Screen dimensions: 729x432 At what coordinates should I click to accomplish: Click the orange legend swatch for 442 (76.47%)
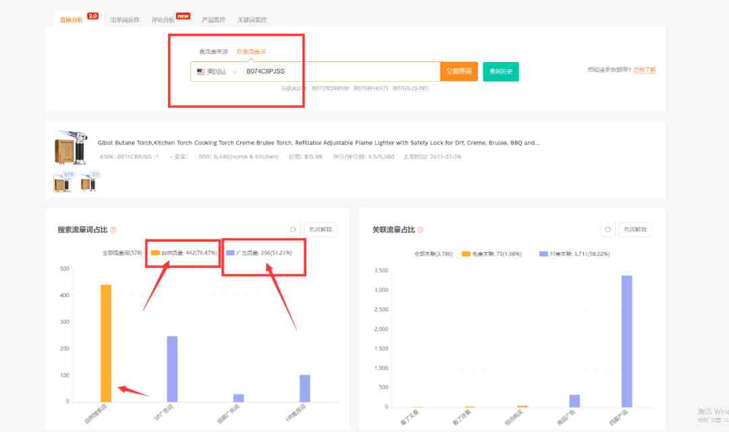click(x=155, y=253)
